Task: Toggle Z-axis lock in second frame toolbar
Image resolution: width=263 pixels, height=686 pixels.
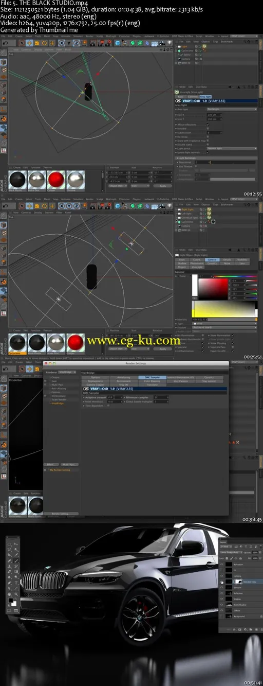Action: (x=77, y=206)
